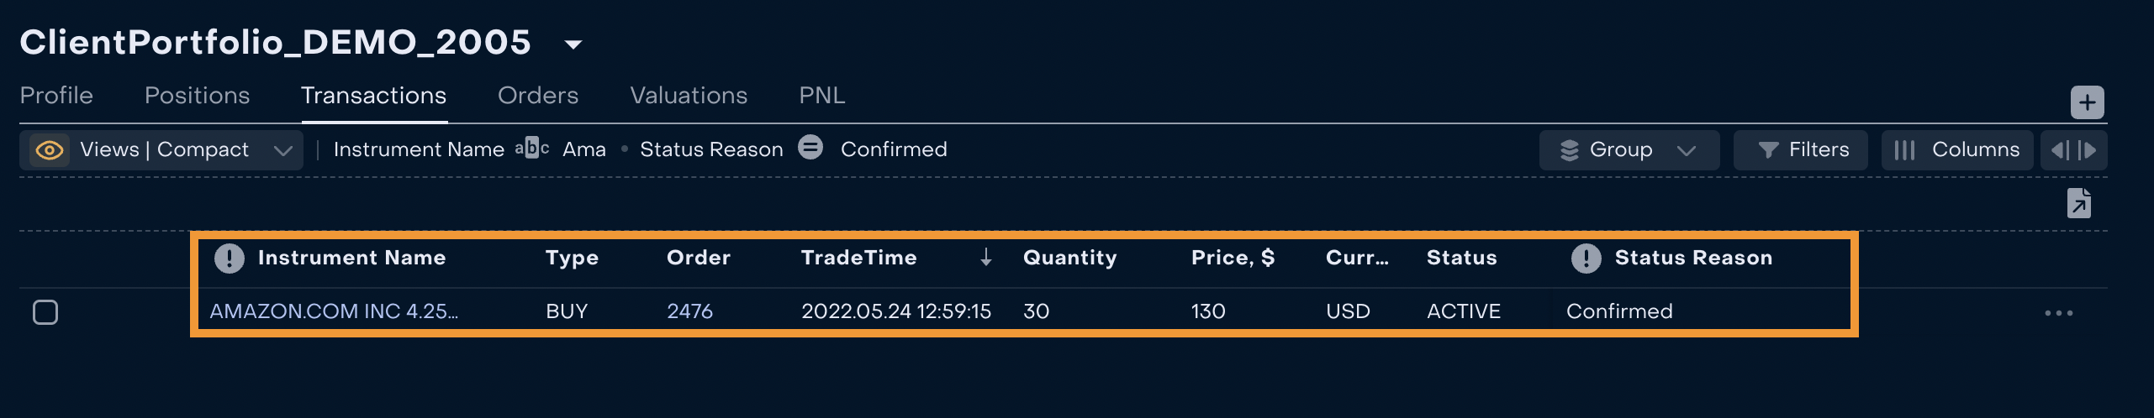This screenshot has height=418, width=2154.
Task: Click the column width arrows icon
Action: [x=2073, y=150]
